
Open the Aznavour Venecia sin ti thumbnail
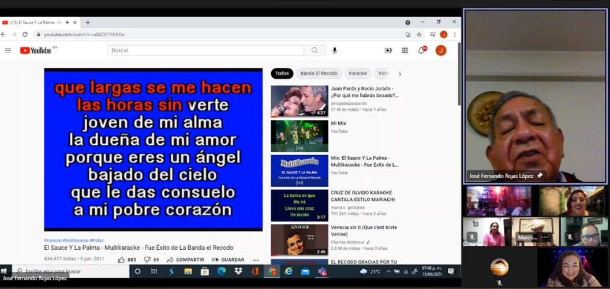coord(299,239)
